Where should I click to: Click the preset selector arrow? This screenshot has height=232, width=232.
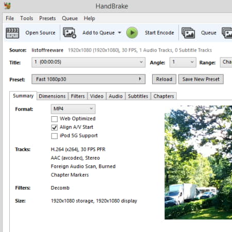point(140,79)
